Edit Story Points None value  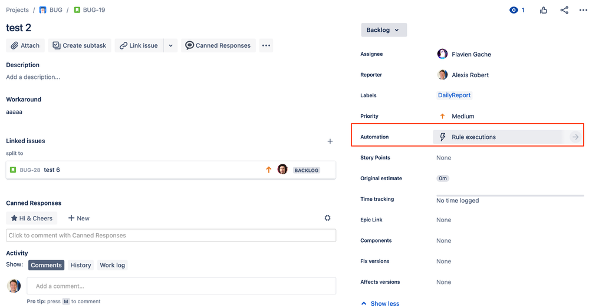point(443,158)
